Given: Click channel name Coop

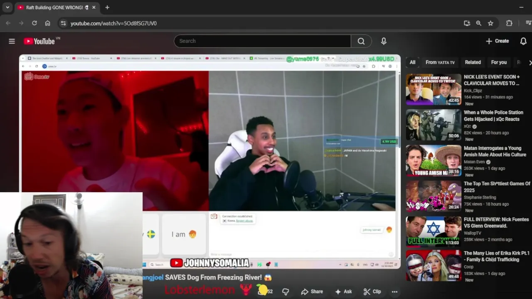Looking at the screenshot, I should pos(468,267).
